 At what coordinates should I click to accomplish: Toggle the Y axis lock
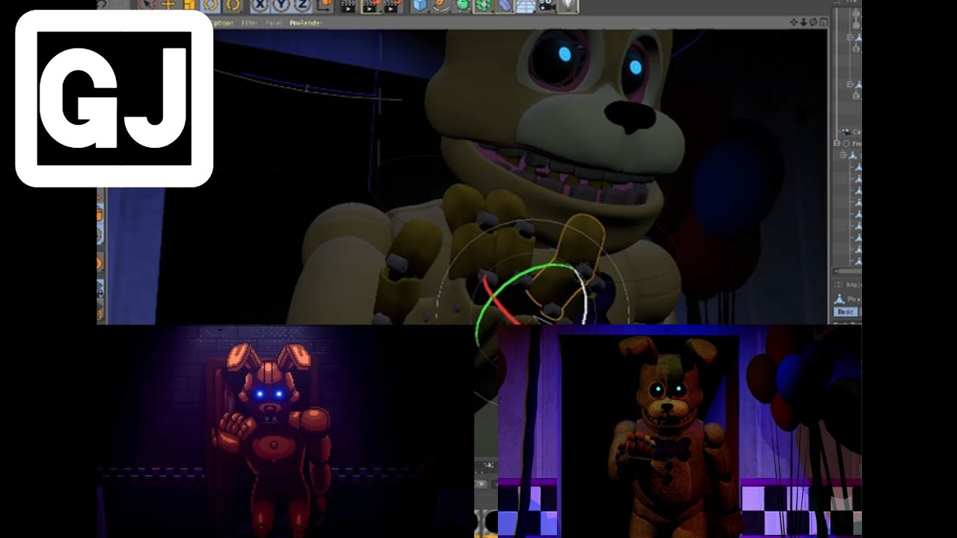pyautogui.click(x=281, y=6)
